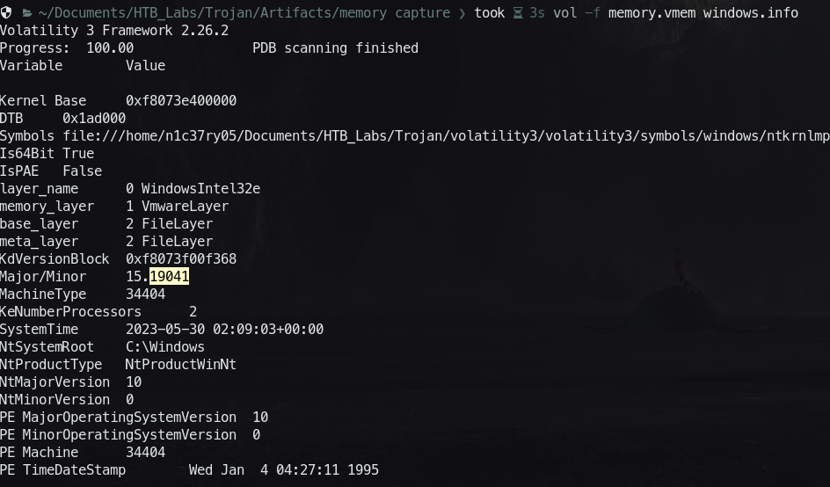Click the VmwareLayer text

(x=185, y=207)
